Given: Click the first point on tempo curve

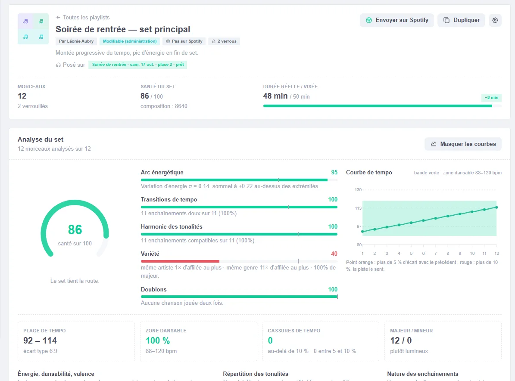Looking at the screenshot, I should [x=362, y=232].
